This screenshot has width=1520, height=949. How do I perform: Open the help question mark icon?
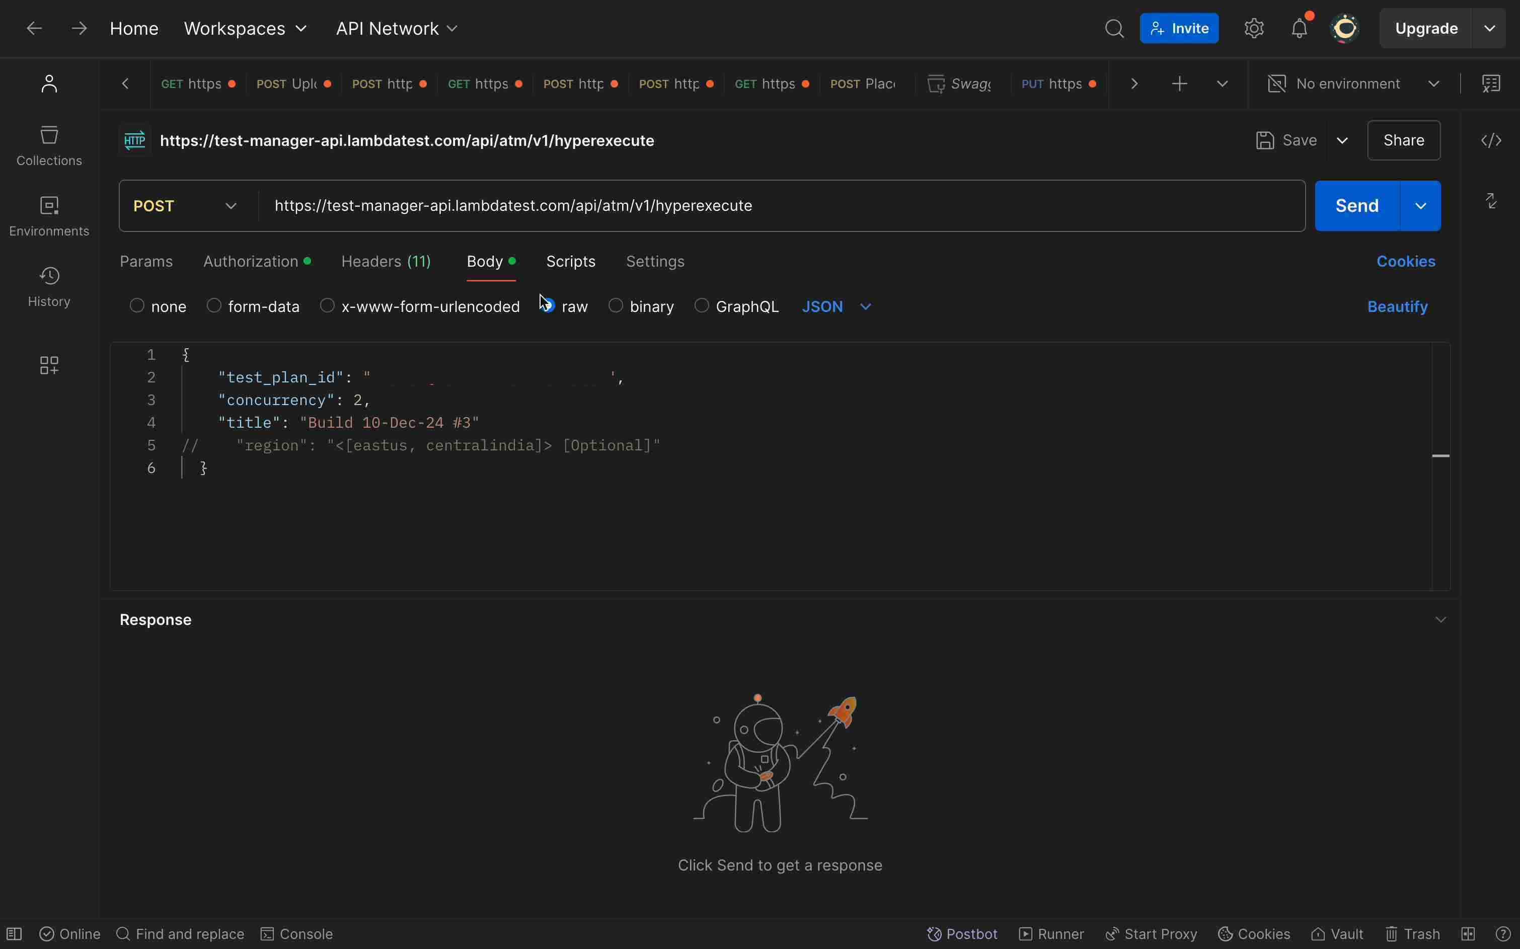click(x=1503, y=934)
